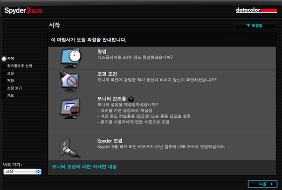Image resolution: width=282 pixels, height=190 pixels.
Task: Go to 저장 step in sidebar
Action: click(x=10, y=81)
